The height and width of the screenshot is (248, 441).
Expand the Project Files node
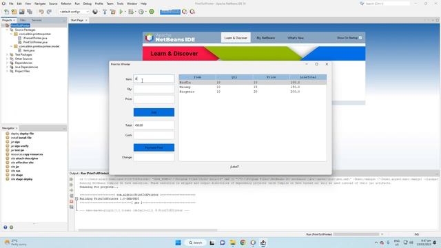tap(7, 71)
